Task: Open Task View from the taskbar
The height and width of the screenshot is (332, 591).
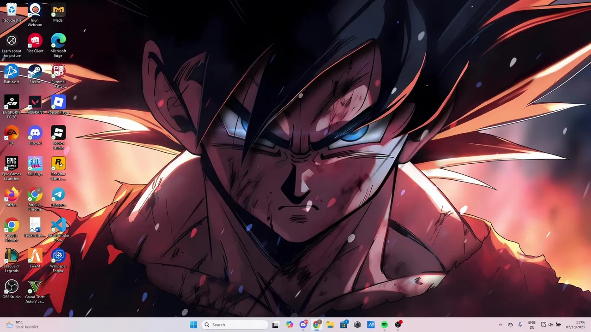Action: [x=276, y=325]
